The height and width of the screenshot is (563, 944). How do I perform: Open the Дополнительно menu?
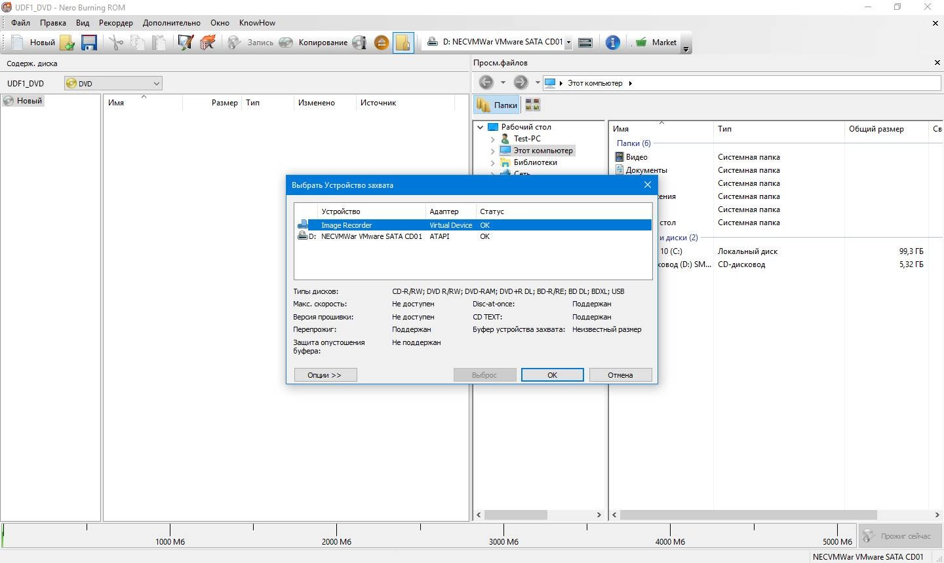click(x=172, y=22)
